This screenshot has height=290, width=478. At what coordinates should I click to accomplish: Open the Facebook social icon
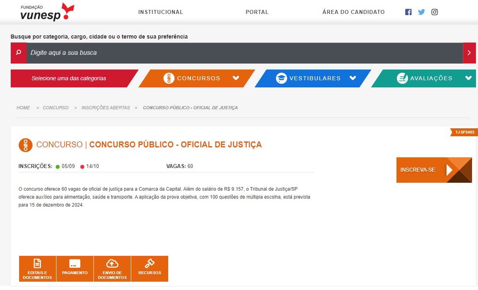pyautogui.click(x=408, y=12)
